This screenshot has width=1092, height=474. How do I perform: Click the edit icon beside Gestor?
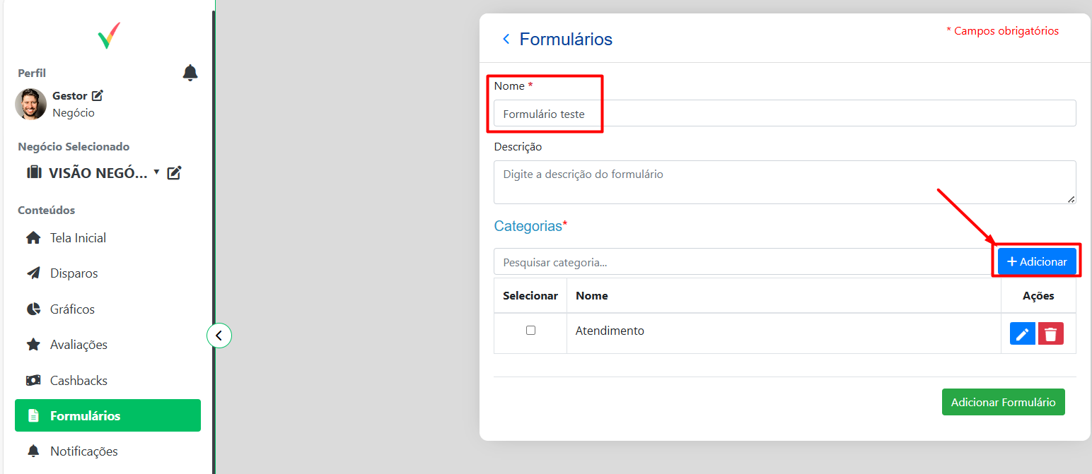[98, 95]
